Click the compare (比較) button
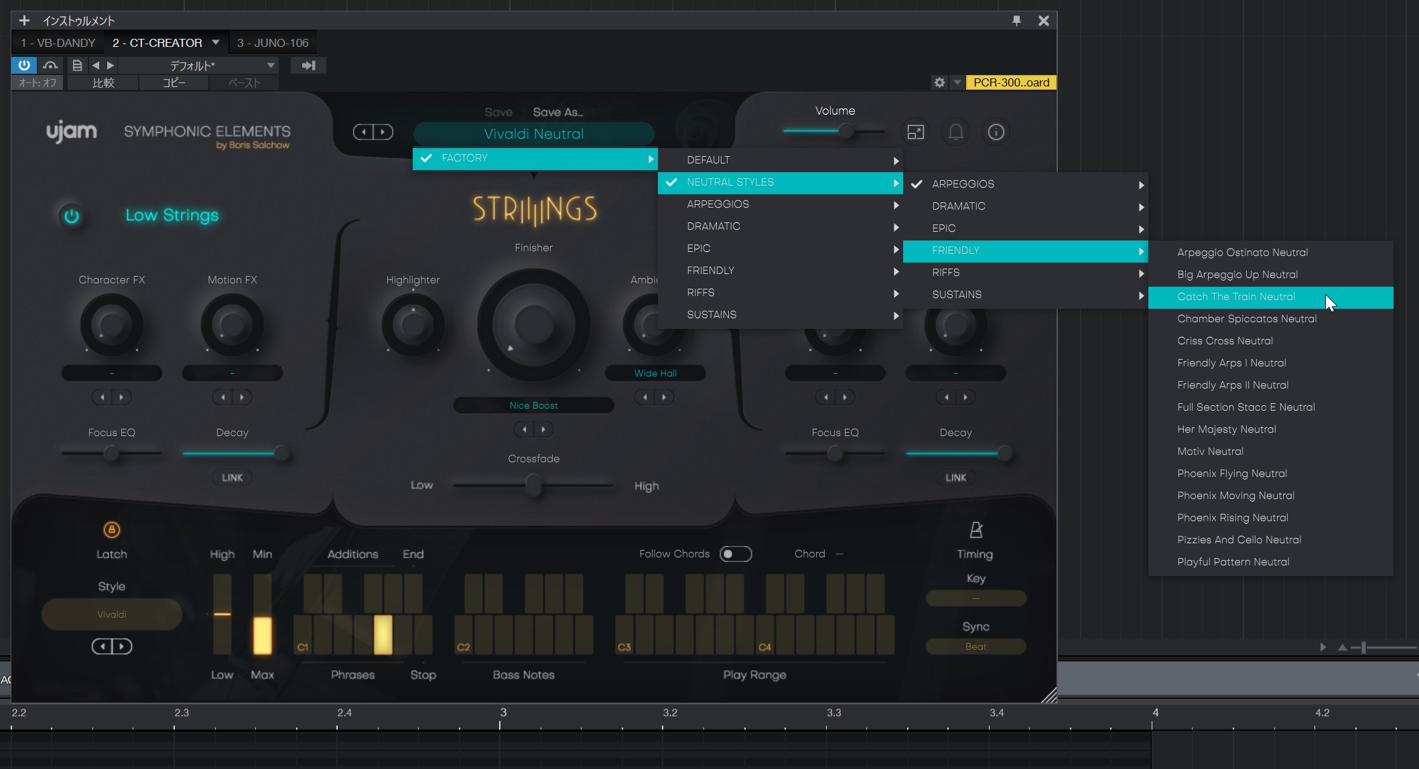This screenshot has height=769, width=1419. (103, 82)
